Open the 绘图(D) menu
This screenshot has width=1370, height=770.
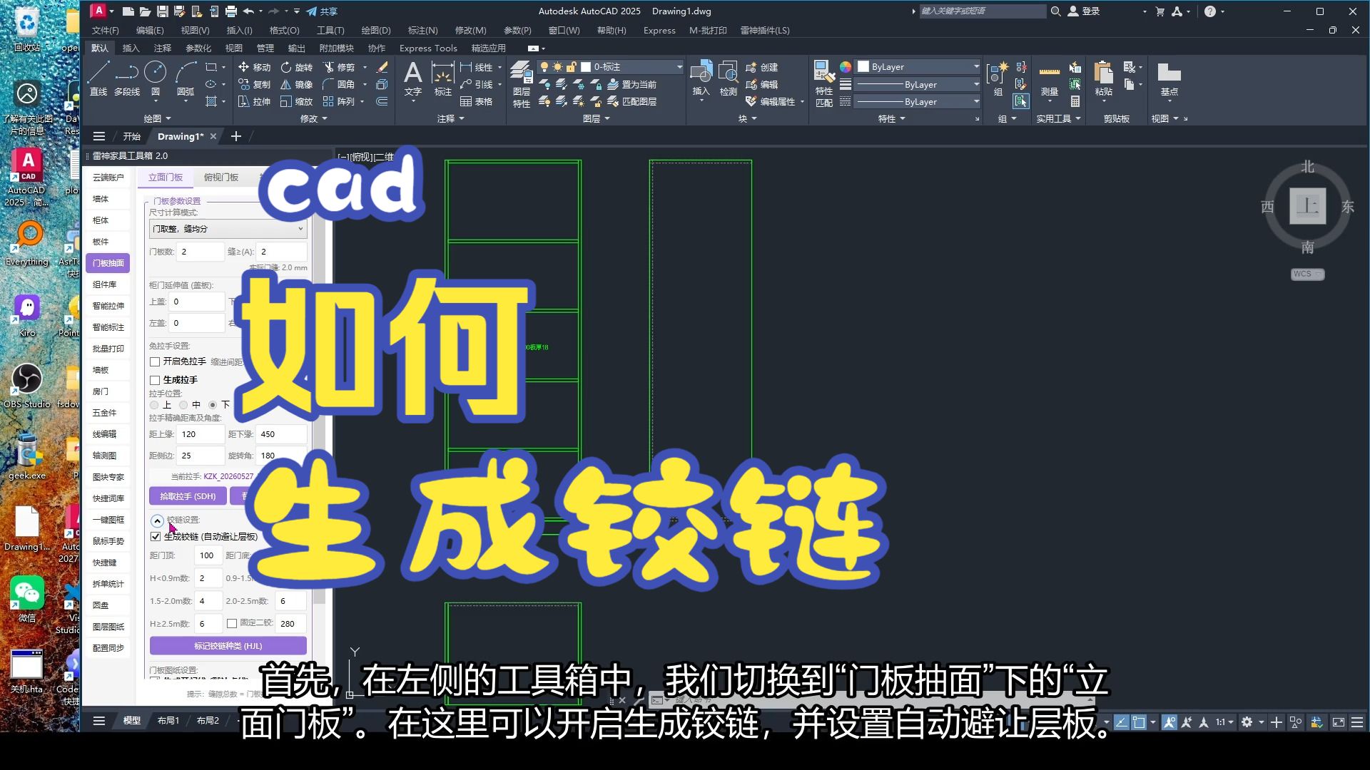coord(376,31)
